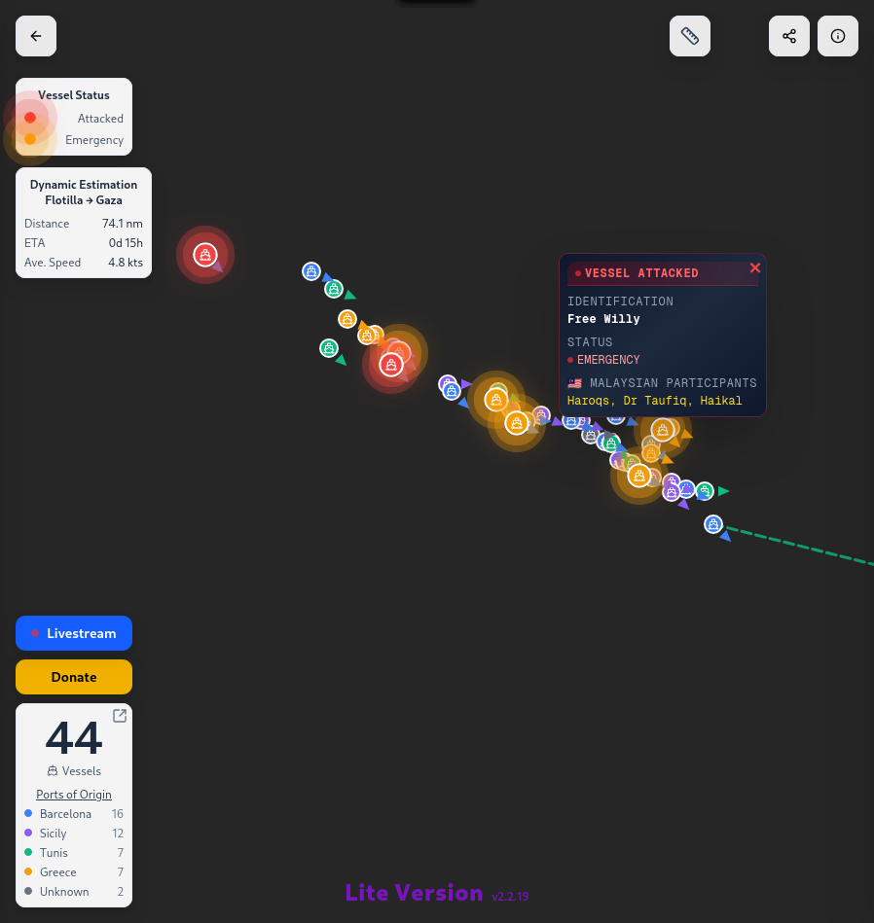Click the share icon button
874x923 pixels.
coord(789,36)
